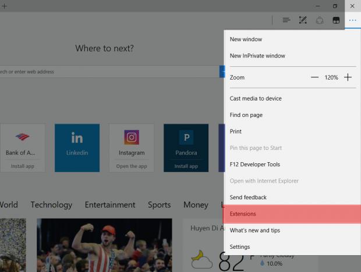Decrease zoom with the minus button
This screenshot has height=272, width=361.
(x=314, y=77)
